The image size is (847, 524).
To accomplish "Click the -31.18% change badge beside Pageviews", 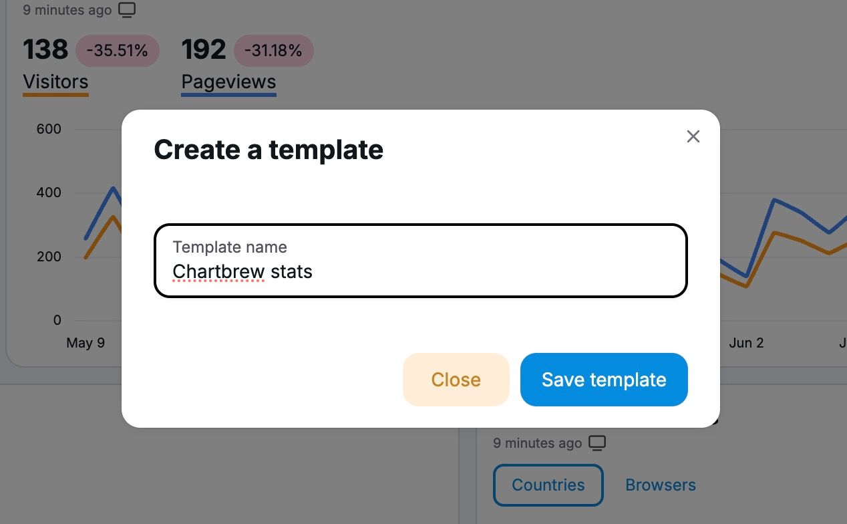I will [x=273, y=50].
